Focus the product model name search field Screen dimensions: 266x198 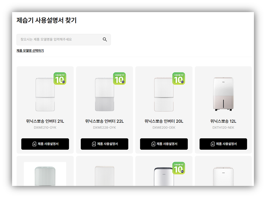(x=64, y=40)
